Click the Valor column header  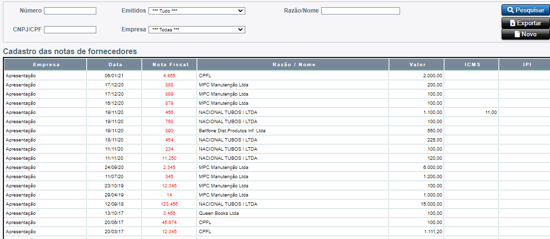(x=416, y=64)
